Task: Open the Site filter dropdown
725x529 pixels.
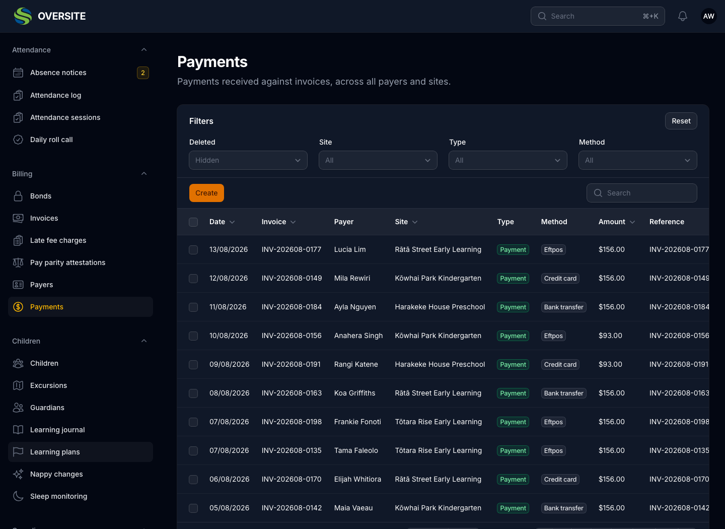Action: 378,160
